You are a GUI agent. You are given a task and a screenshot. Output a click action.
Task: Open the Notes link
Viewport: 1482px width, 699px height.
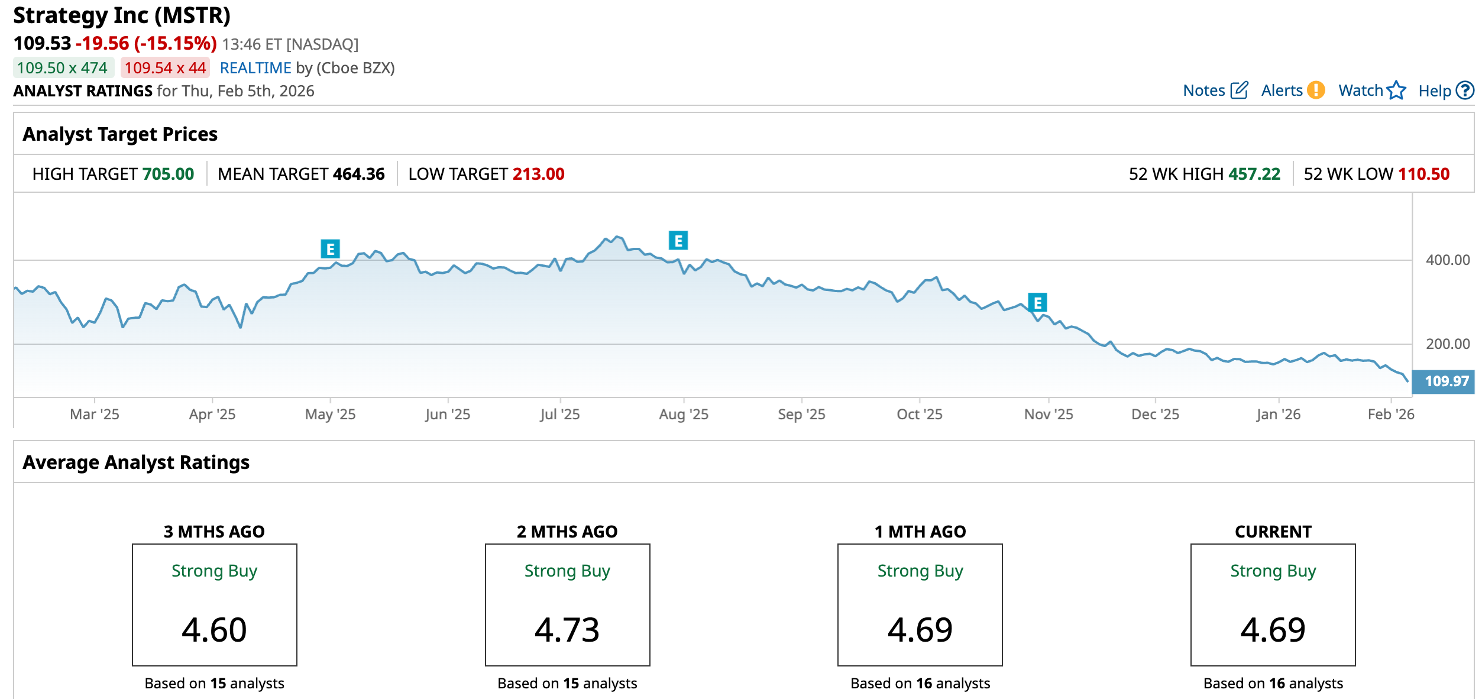[x=1203, y=90]
